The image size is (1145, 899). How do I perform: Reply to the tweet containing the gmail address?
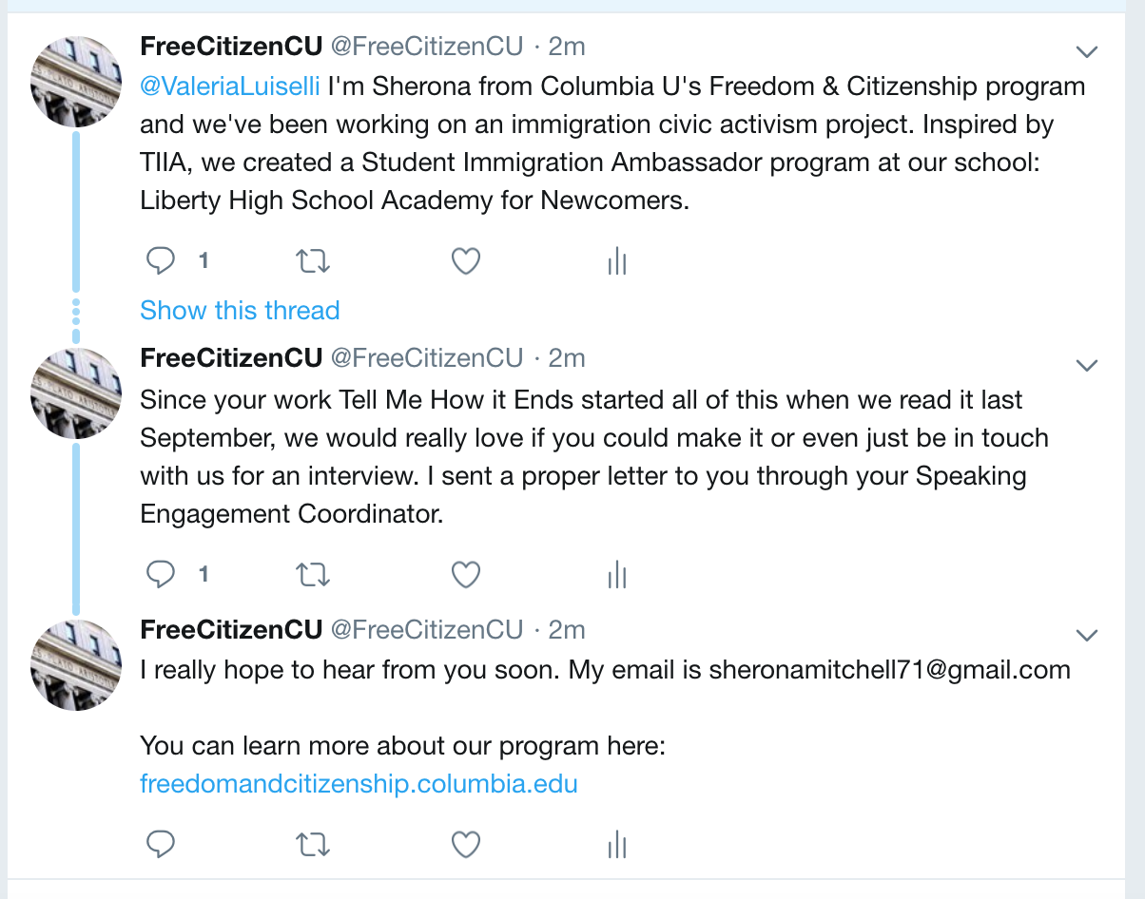click(161, 844)
